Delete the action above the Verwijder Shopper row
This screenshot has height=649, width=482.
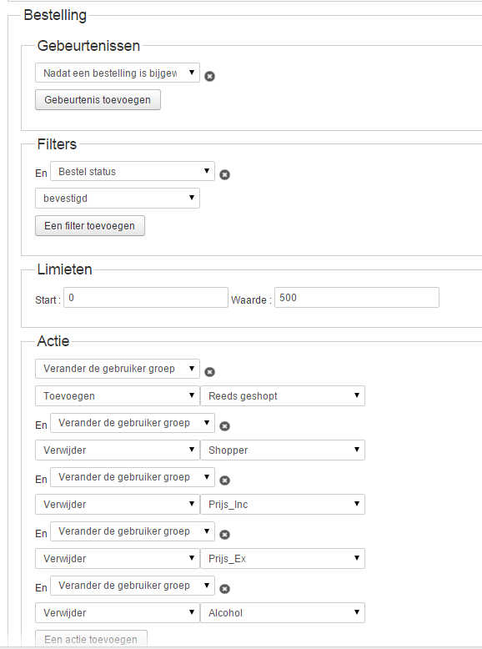pyautogui.click(x=224, y=426)
